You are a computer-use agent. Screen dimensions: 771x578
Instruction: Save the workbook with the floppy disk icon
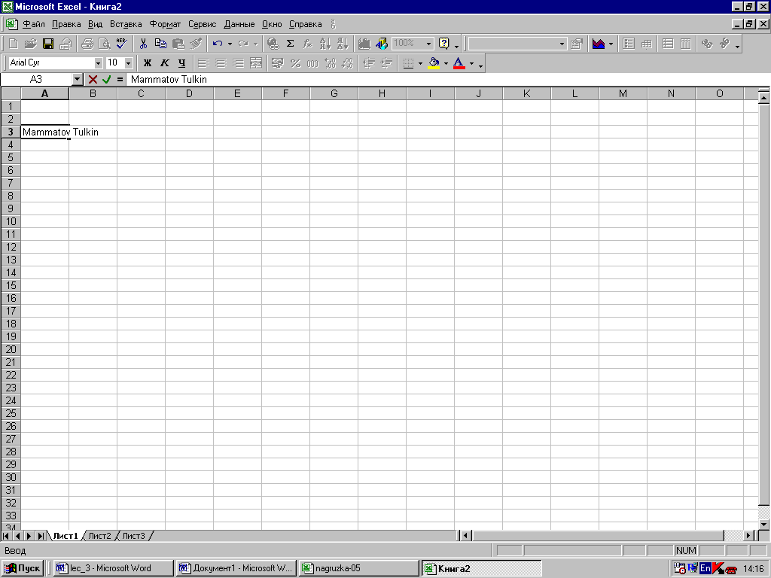(x=47, y=44)
